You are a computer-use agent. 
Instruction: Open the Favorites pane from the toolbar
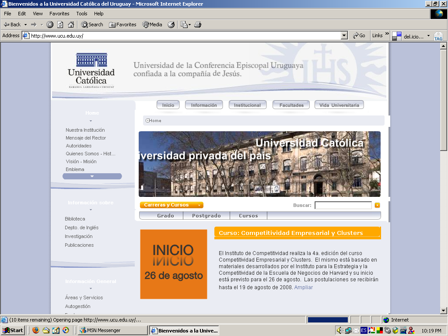(x=122, y=24)
